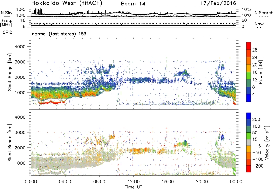
Task: Click the "Beam 14" label
Action: coord(133,4)
